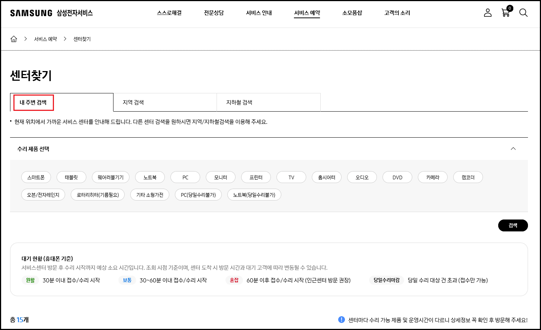Select the 기타 소형가전 product chip
This screenshot has height=330, width=541.
point(150,195)
